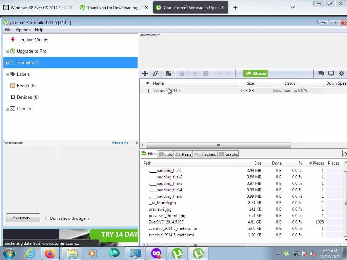This screenshot has height=260, width=347.
Task: Switch to the Graphs tab
Action: (x=228, y=154)
